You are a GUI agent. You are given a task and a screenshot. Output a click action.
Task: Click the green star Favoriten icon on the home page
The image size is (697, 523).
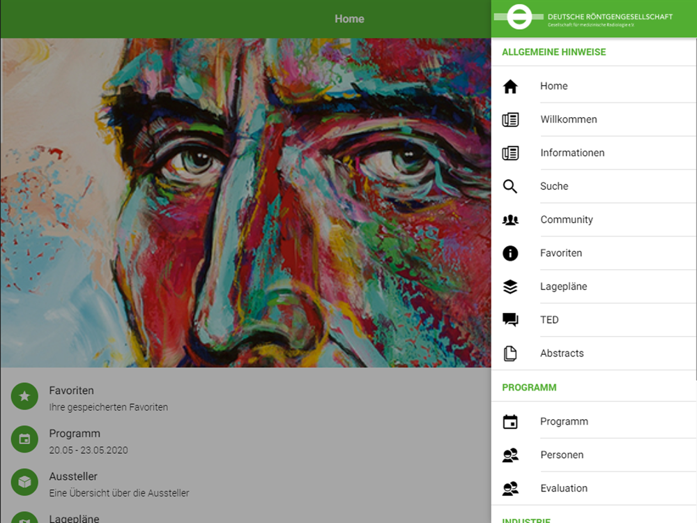pos(24,396)
